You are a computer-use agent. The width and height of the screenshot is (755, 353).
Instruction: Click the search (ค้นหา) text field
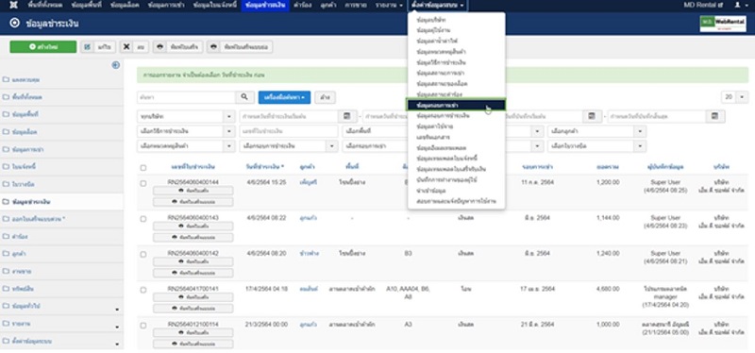coord(186,97)
